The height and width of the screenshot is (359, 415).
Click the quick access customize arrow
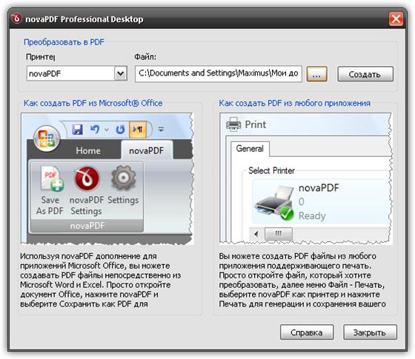[161, 130]
